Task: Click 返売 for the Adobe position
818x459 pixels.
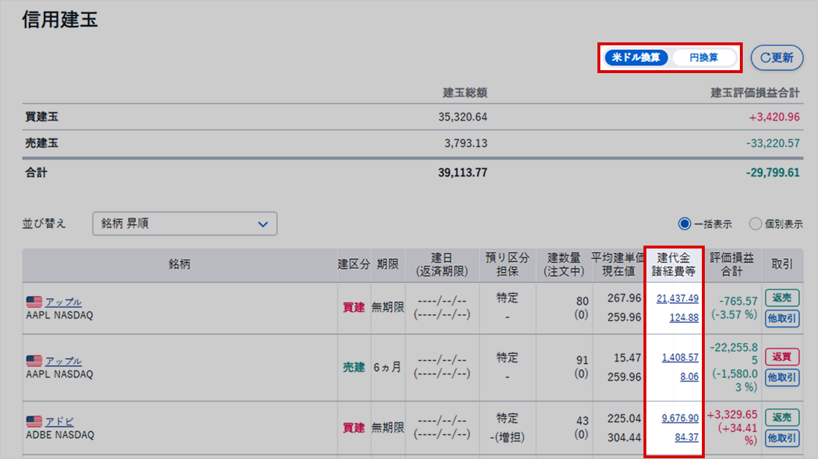Action: (781, 417)
